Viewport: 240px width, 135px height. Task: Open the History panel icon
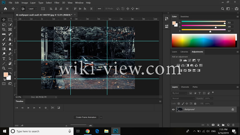click(x=167, y=19)
